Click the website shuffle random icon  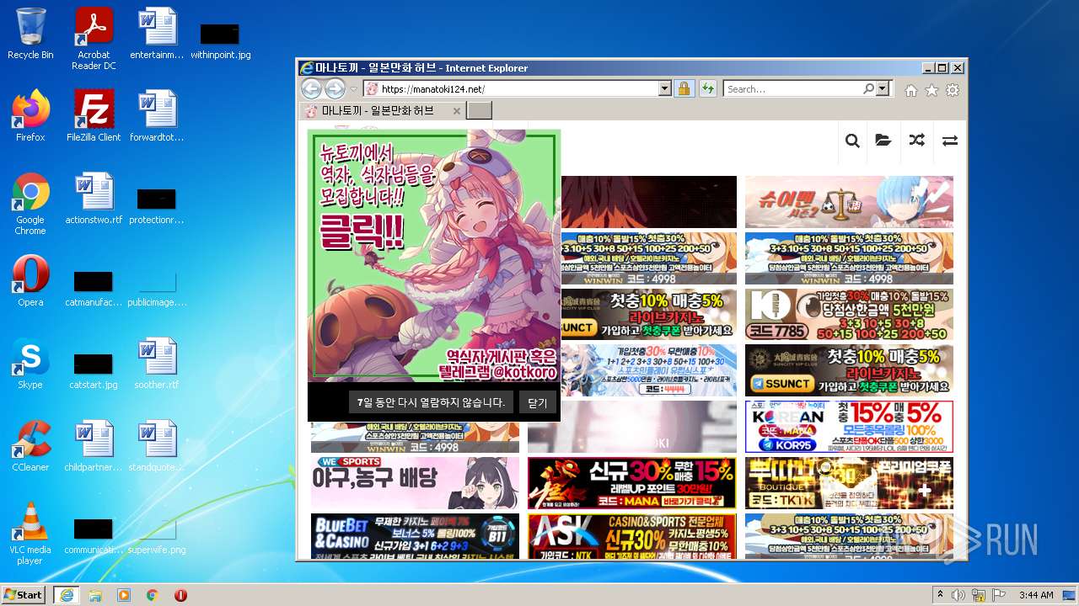[x=916, y=141]
